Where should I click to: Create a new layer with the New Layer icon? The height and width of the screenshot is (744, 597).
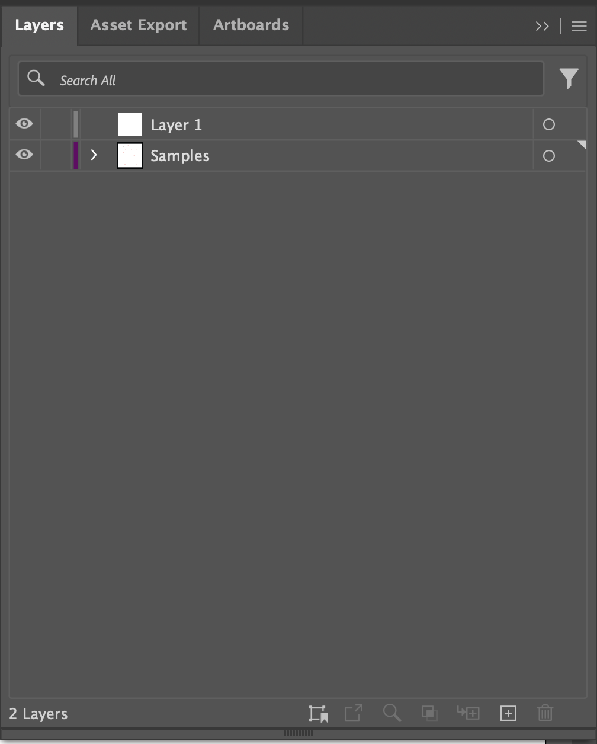pos(507,713)
